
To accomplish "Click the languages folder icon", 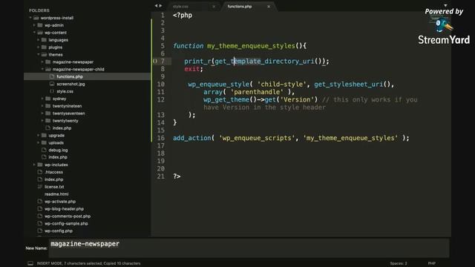I will pyautogui.click(x=44, y=40).
